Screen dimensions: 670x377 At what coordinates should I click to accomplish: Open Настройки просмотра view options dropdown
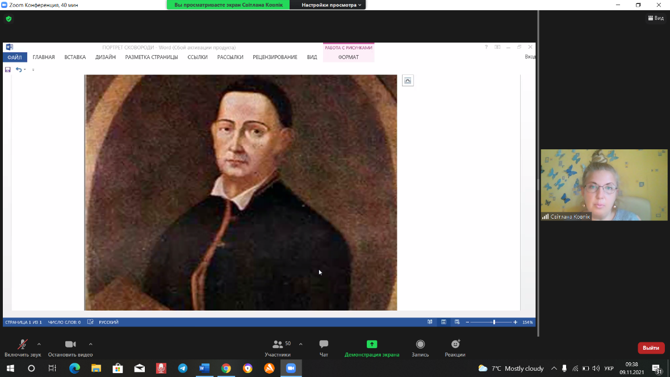coord(331,5)
